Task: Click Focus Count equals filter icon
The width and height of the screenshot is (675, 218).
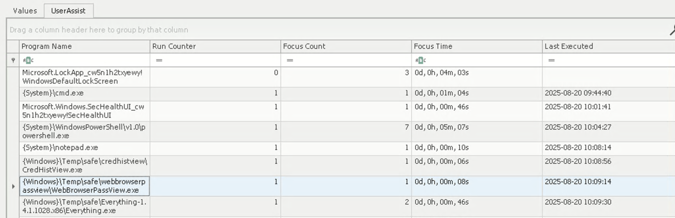Action: coord(290,60)
